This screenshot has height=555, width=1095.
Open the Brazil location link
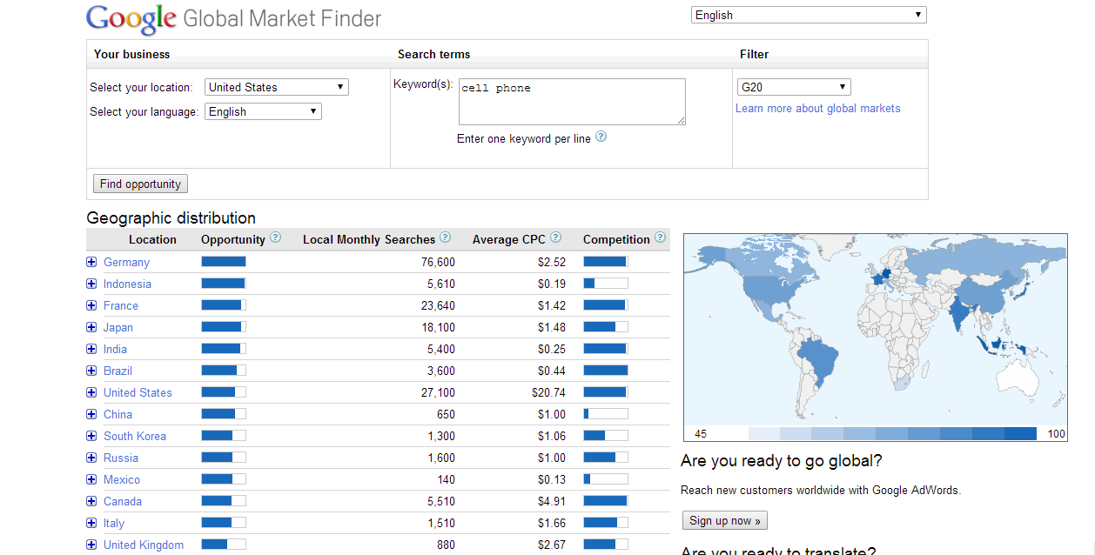118,371
